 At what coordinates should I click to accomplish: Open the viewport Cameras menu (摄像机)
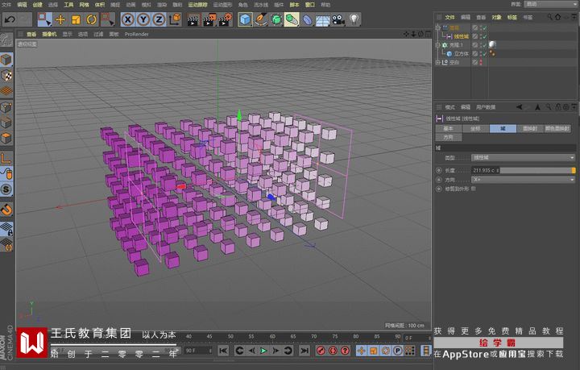(x=49, y=34)
